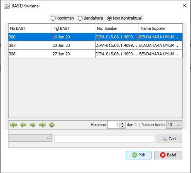Sort by the No BAST column header
This screenshot has height=173, width=191.
[x=30, y=28]
